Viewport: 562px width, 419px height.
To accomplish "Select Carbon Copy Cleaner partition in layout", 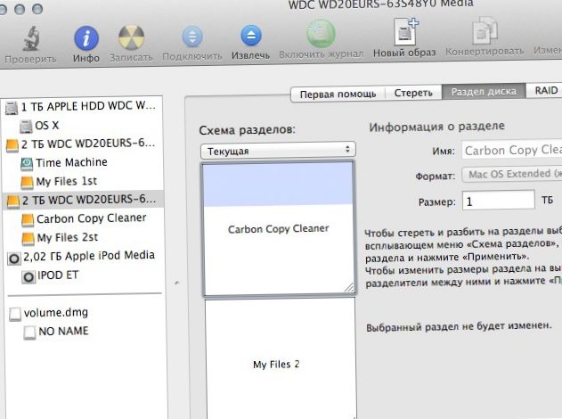I will [x=279, y=228].
